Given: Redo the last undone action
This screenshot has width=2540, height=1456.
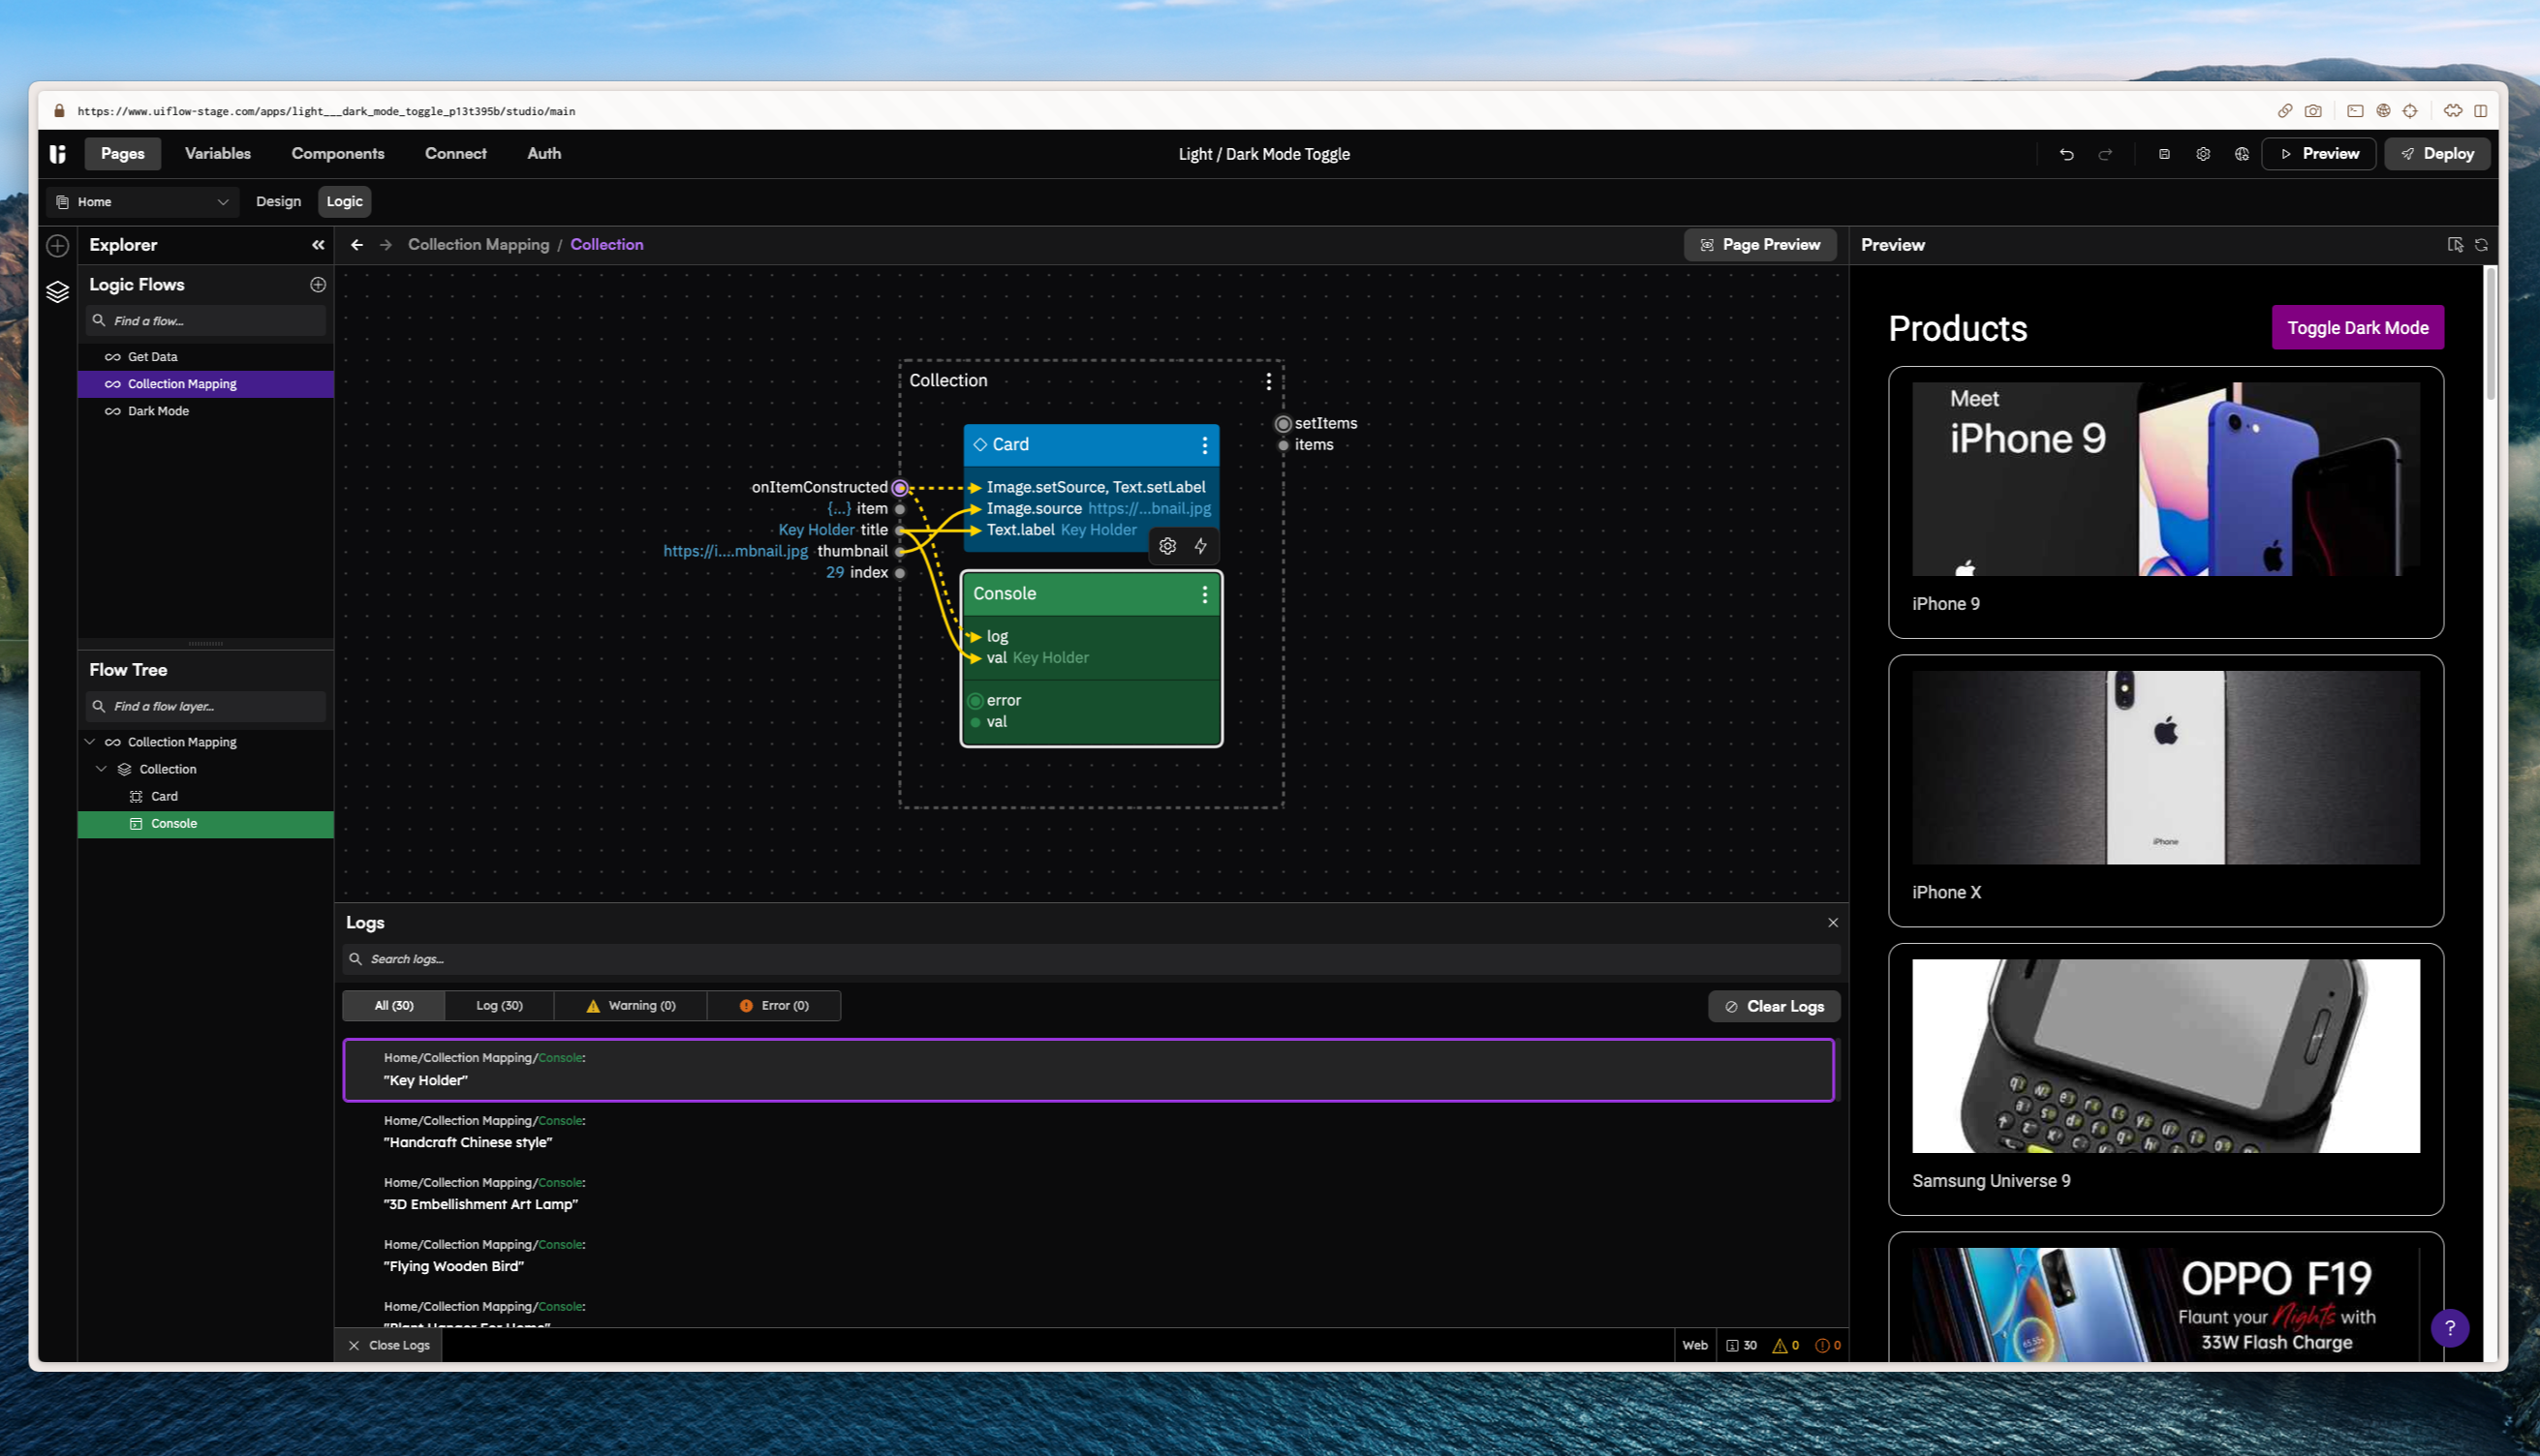Looking at the screenshot, I should [x=2105, y=154].
